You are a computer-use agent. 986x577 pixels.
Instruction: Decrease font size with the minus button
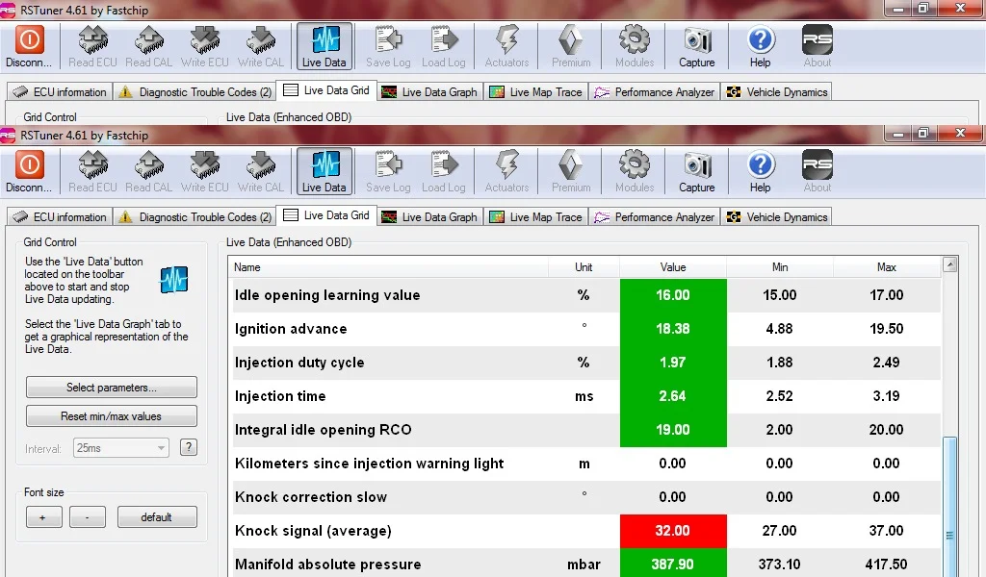click(88, 517)
